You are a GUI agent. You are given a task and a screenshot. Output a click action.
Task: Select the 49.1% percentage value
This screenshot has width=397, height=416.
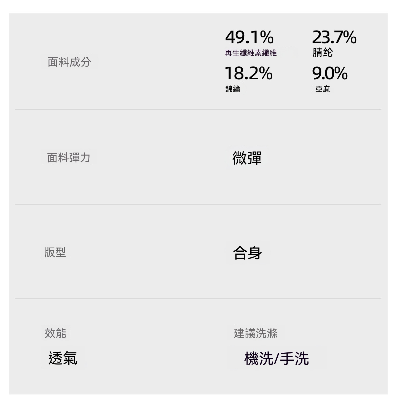point(249,37)
